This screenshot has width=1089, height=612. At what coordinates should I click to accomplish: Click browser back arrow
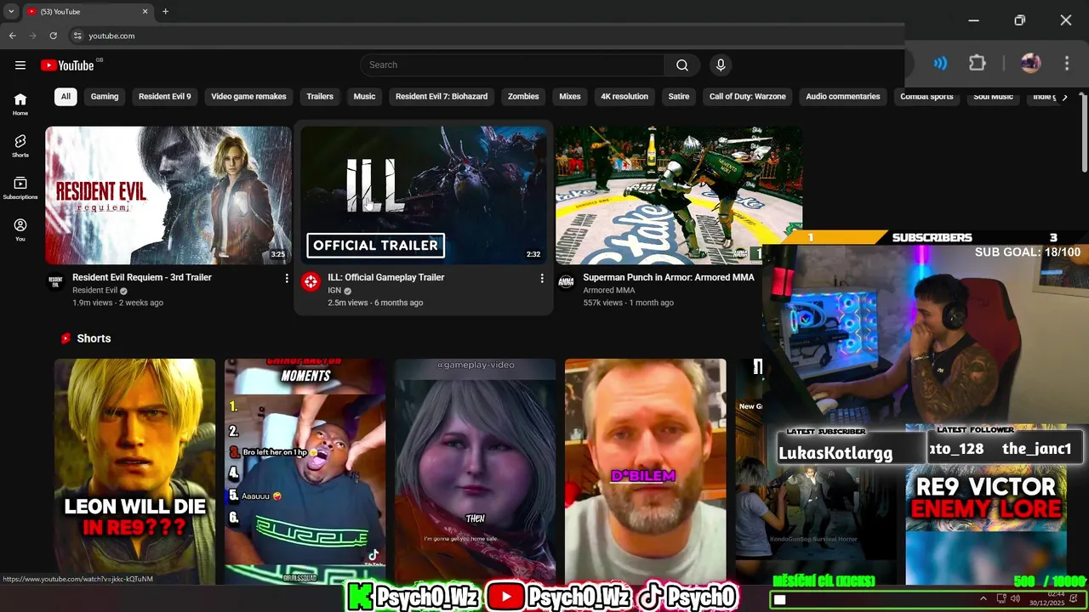click(x=12, y=36)
